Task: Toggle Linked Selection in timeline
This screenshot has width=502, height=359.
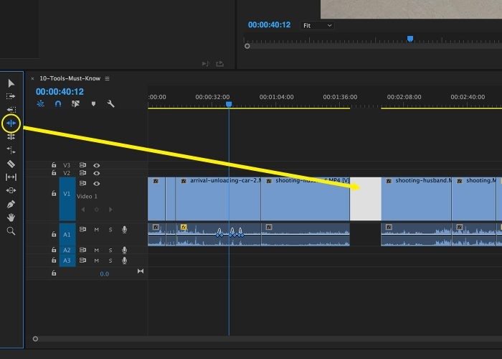Action: (75, 103)
